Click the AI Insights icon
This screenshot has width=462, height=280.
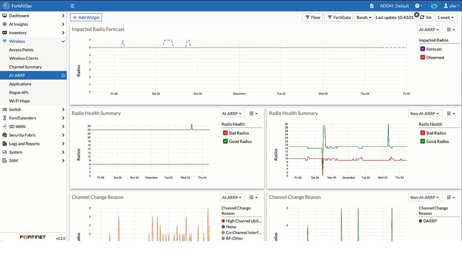(x=5, y=24)
